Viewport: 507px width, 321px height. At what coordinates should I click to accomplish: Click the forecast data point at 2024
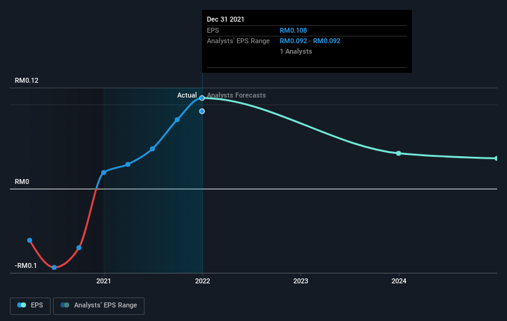[399, 153]
